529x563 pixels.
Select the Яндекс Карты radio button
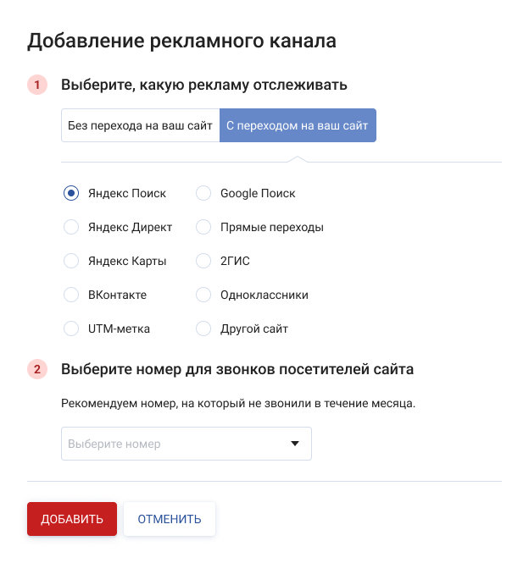click(x=71, y=261)
